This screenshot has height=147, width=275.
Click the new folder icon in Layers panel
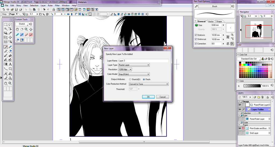(259, 97)
